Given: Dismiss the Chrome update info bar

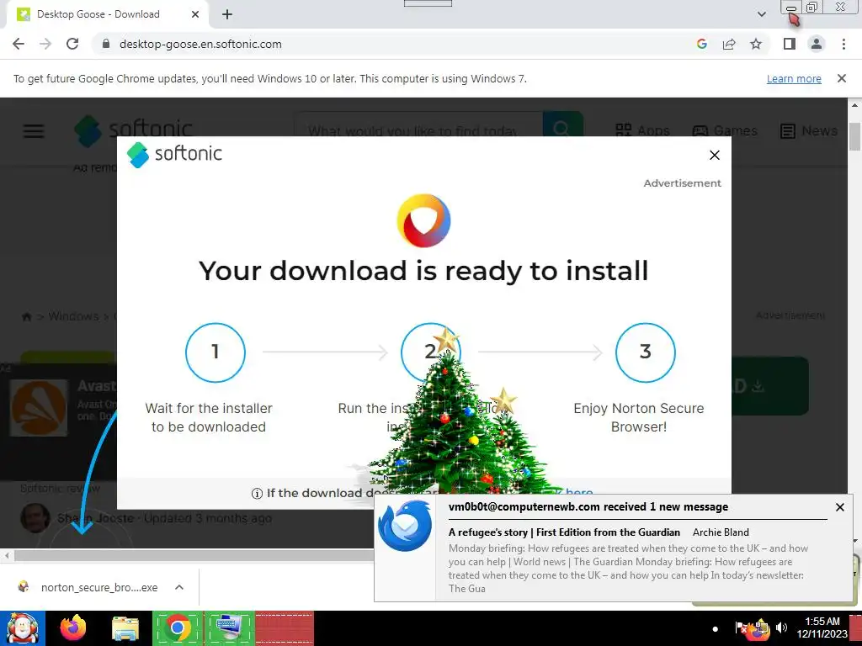Looking at the screenshot, I should [842, 78].
